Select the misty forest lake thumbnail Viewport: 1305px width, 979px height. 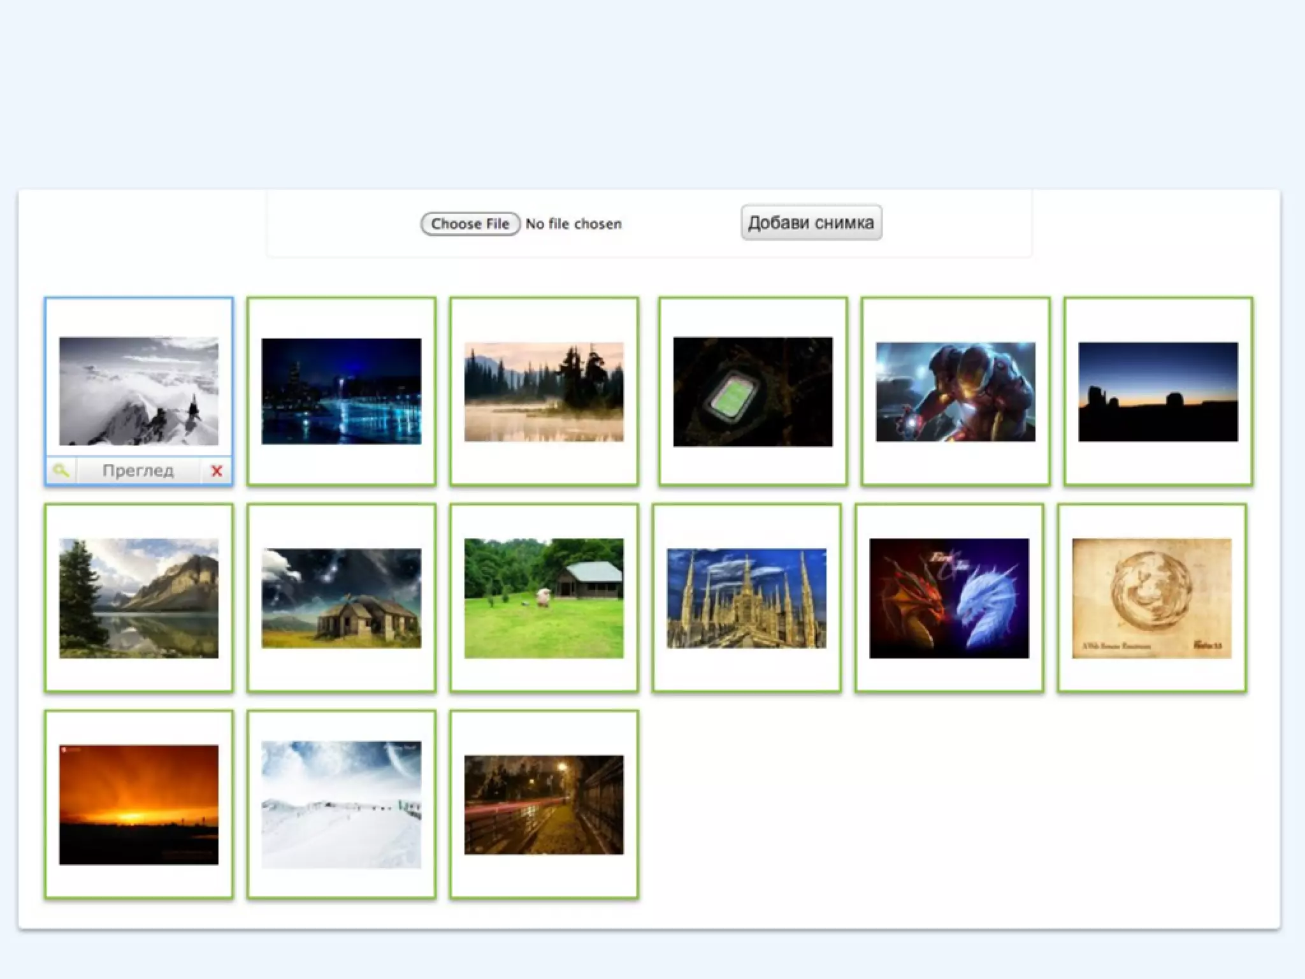click(x=544, y=391)
